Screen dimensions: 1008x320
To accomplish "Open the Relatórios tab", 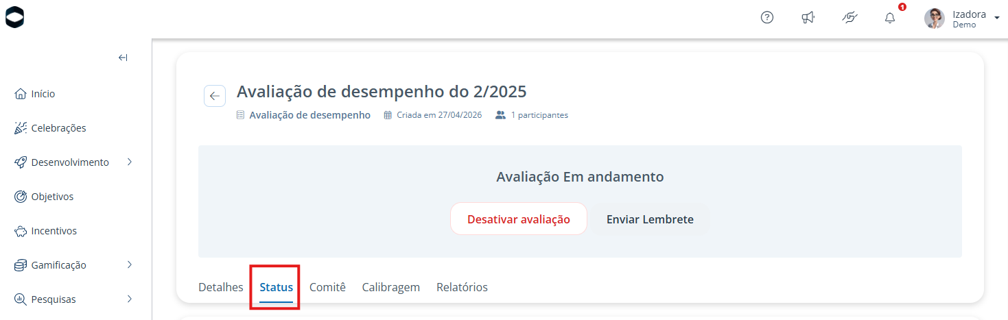I will (x=462, y=287).
